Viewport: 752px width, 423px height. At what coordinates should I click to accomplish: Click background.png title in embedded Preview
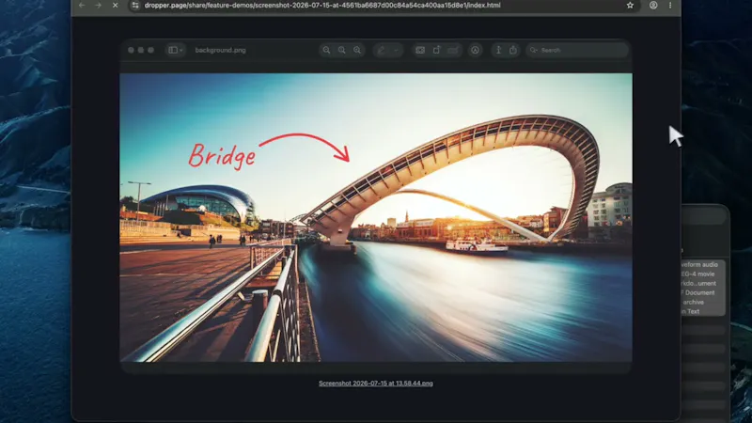coord(220,50)
